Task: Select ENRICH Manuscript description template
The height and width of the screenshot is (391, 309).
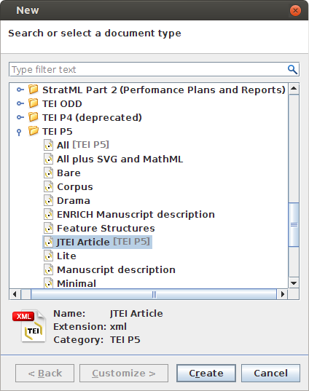Action: click(136, 215)
